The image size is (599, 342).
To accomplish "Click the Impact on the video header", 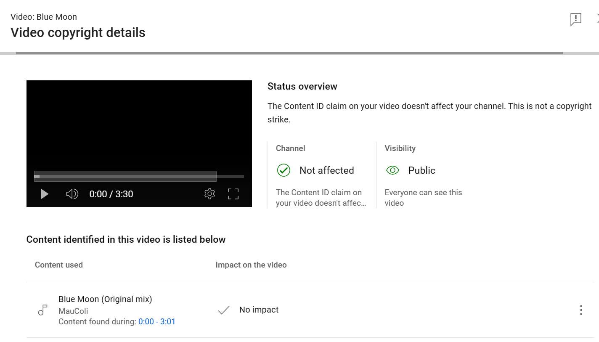I will (251, 265).
